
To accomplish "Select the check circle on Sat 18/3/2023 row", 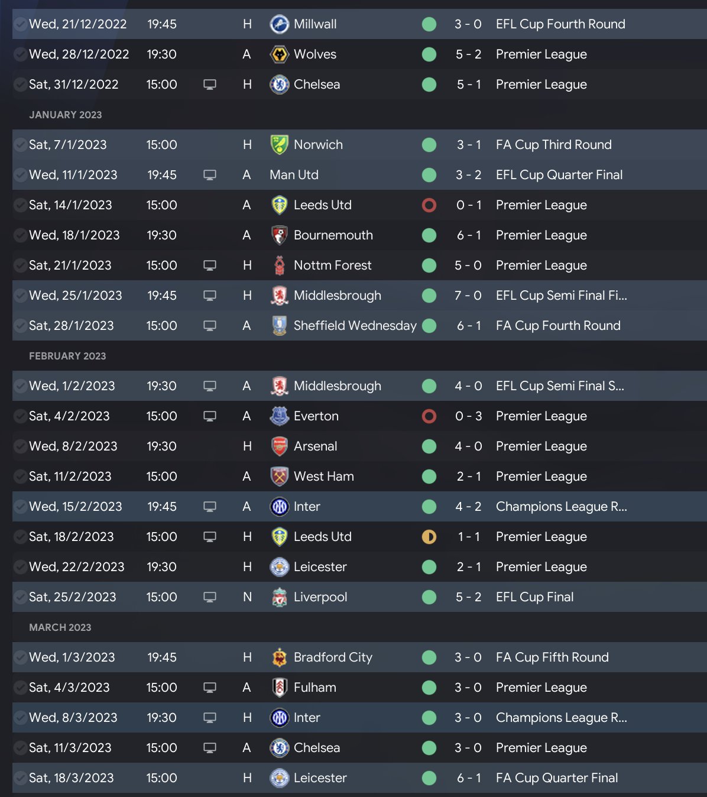I will click(x=21, y=778).
